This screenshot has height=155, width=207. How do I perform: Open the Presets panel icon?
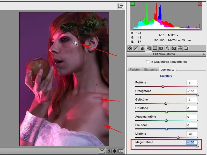[180, 48]
